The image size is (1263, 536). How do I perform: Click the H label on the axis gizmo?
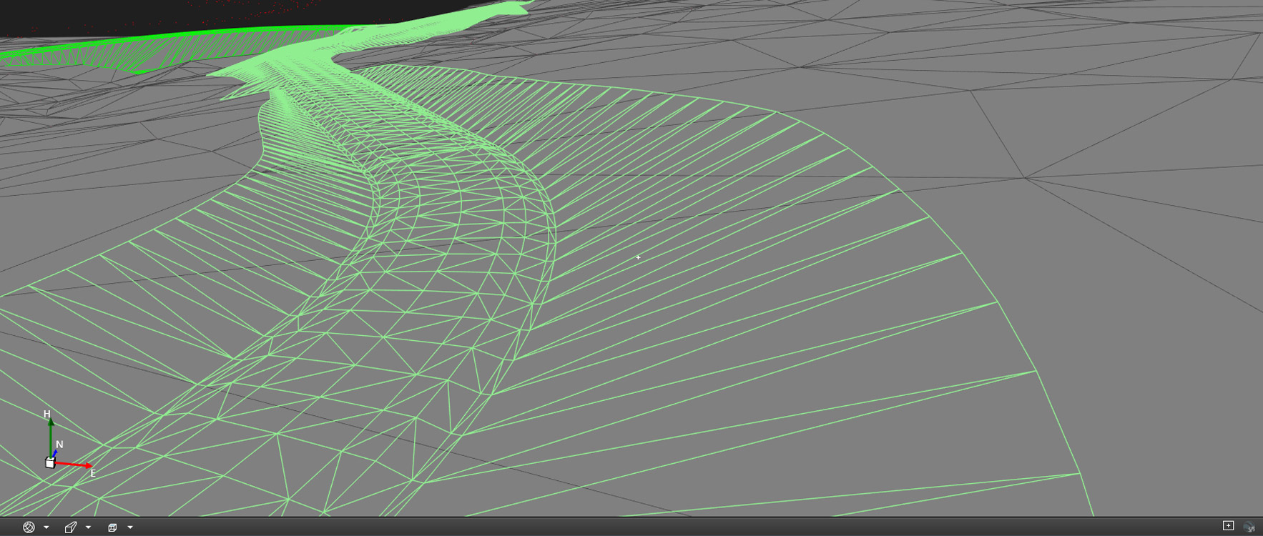(x=47, y=415)
